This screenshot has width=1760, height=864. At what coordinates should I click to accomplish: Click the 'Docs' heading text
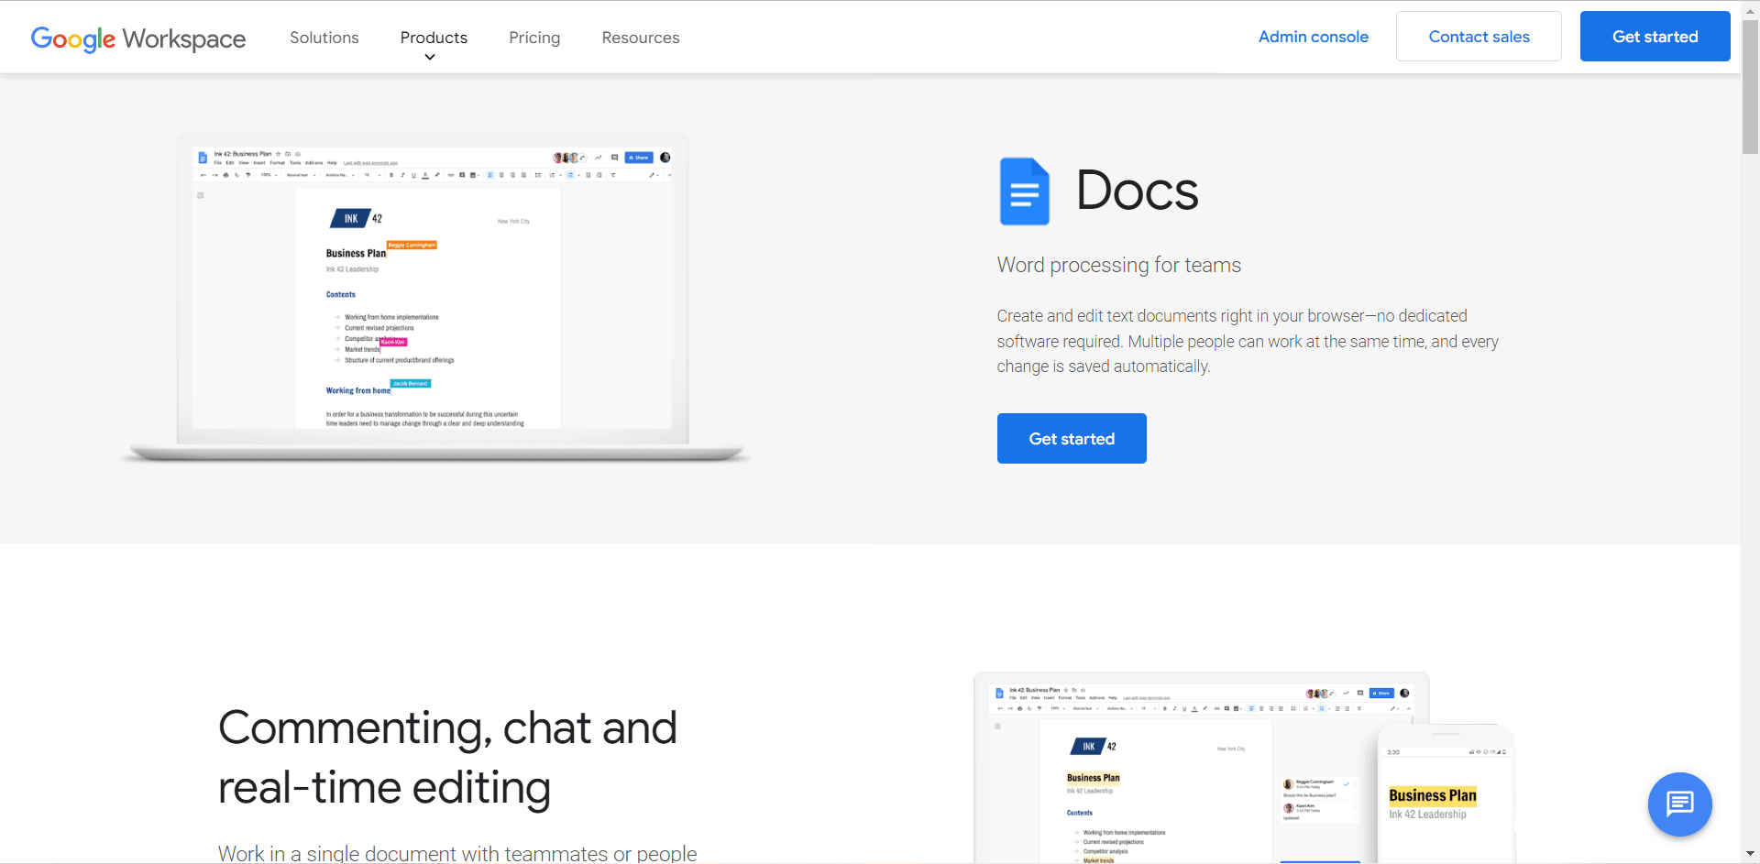click(x=1137, y=191)
